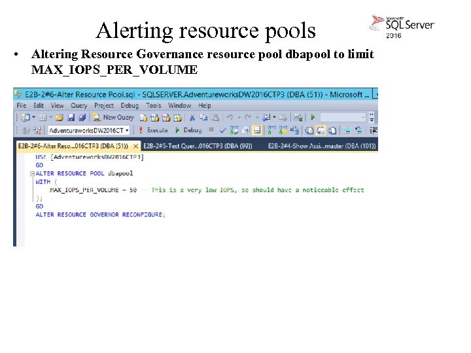The height and width of the screenshot is (353, 471).
Task: Click the USE [AdventureworksDW2016CTP3] line
Action: click(90, 157)
